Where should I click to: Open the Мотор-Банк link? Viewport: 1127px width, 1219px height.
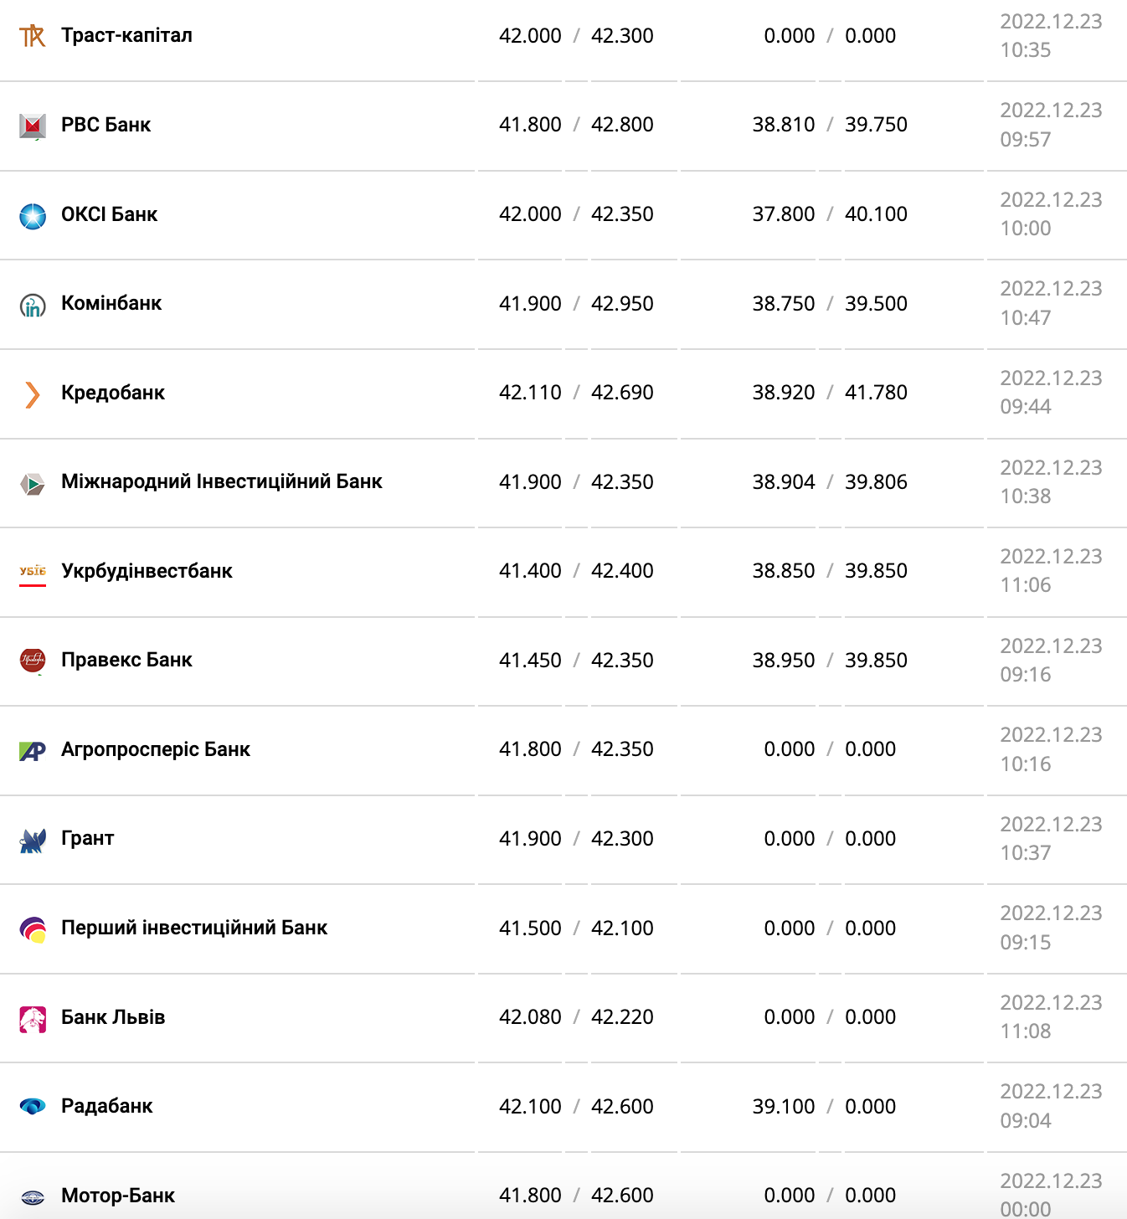click(x=118, y=1196)
